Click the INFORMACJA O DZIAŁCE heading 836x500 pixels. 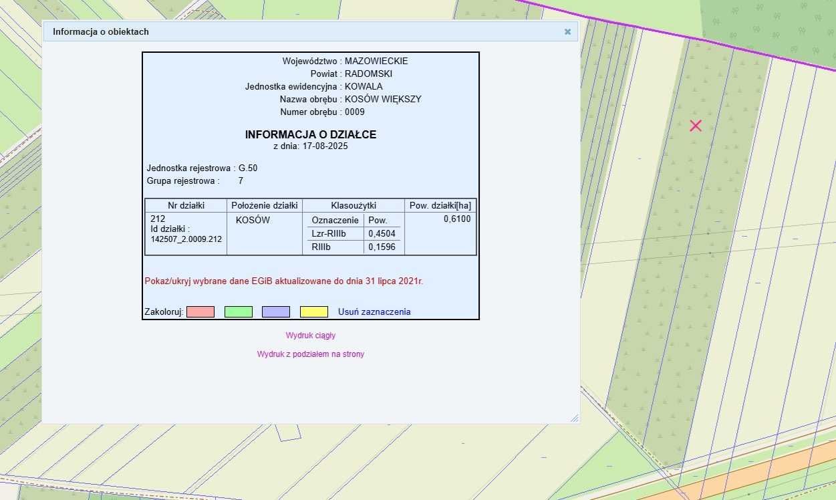coord(311,134)
